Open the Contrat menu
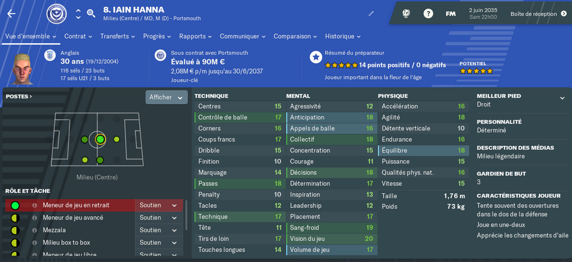The height and width of the screenshot is (262, 572). (x=78, y=37)
